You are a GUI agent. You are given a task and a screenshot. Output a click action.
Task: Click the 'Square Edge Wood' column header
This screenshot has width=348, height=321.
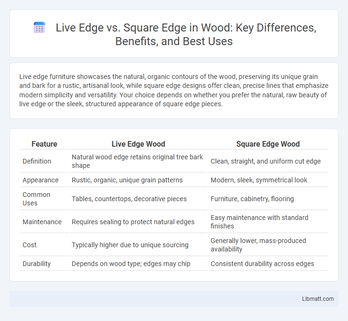tap(268, 144)
